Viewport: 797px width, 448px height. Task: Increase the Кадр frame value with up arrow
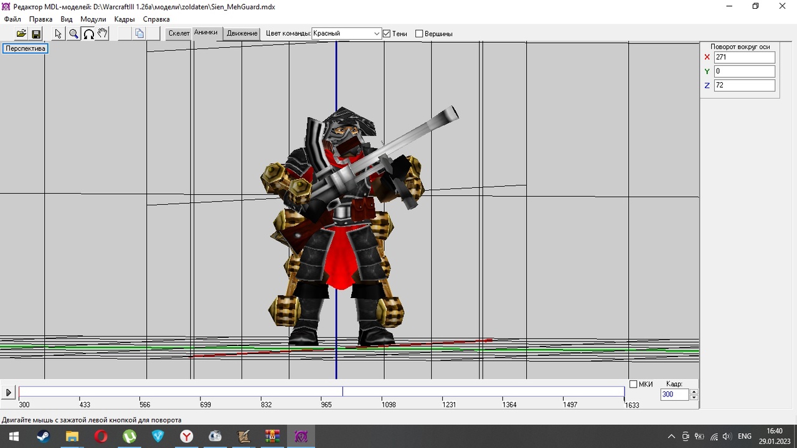(x=694, y=391)
